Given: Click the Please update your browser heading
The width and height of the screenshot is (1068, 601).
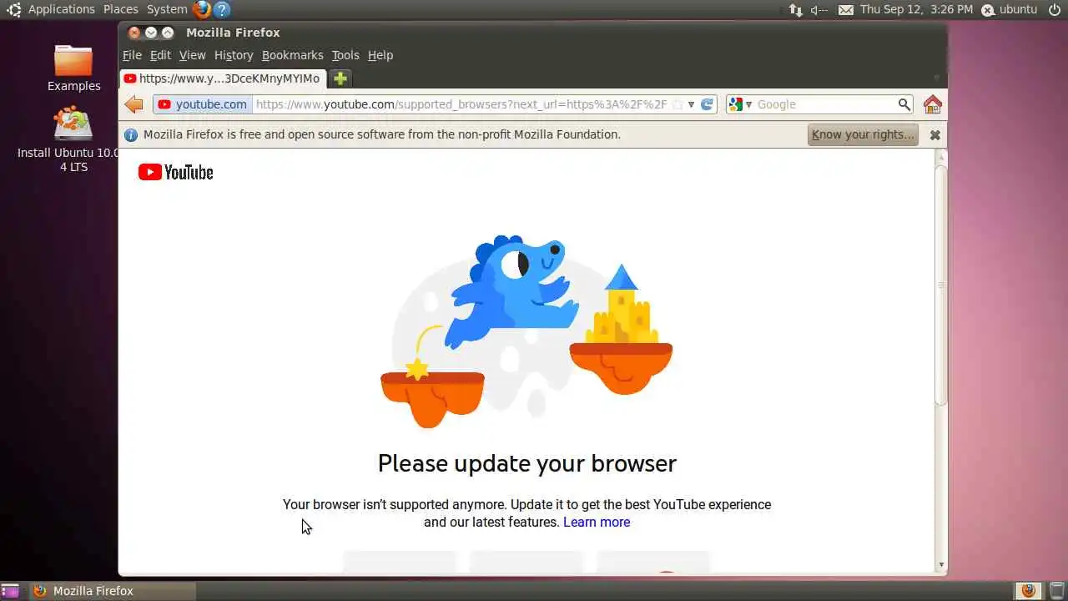Looking at the screenshot, I should pyautogui.click(x=527, y=463).
